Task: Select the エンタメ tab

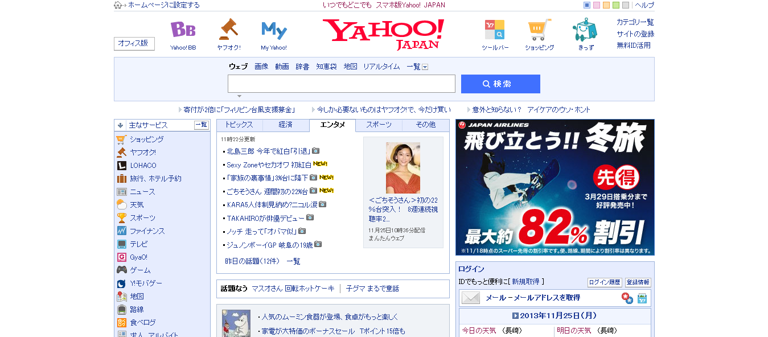Action: [332, 125]
